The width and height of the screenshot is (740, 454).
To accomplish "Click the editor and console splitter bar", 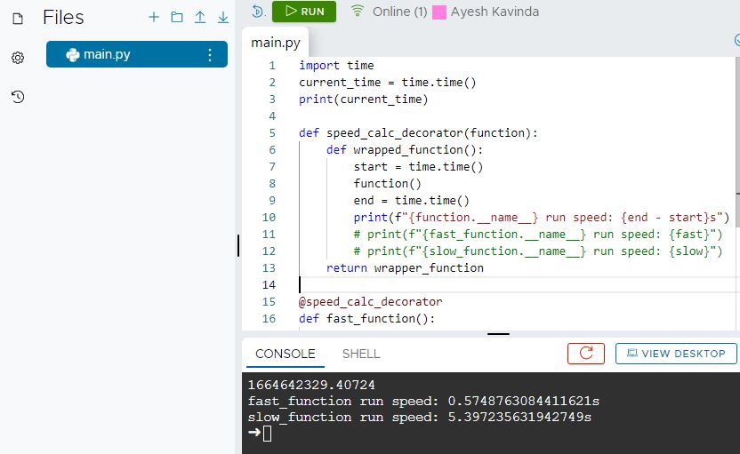I will [x=498, y=334].
